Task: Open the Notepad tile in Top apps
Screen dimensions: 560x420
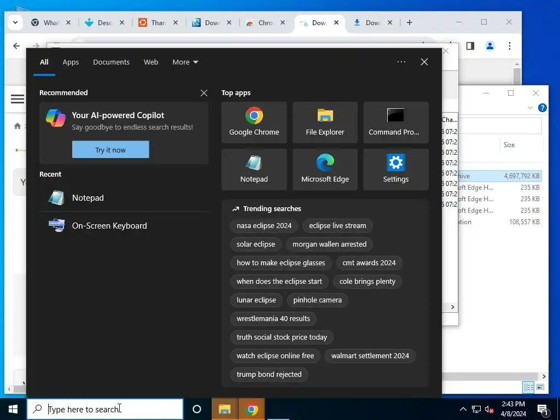Action: coord(254,170)
